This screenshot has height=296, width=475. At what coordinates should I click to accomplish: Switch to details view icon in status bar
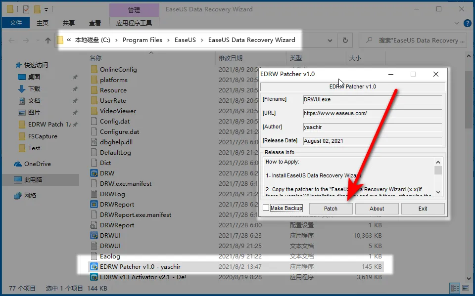455,289
